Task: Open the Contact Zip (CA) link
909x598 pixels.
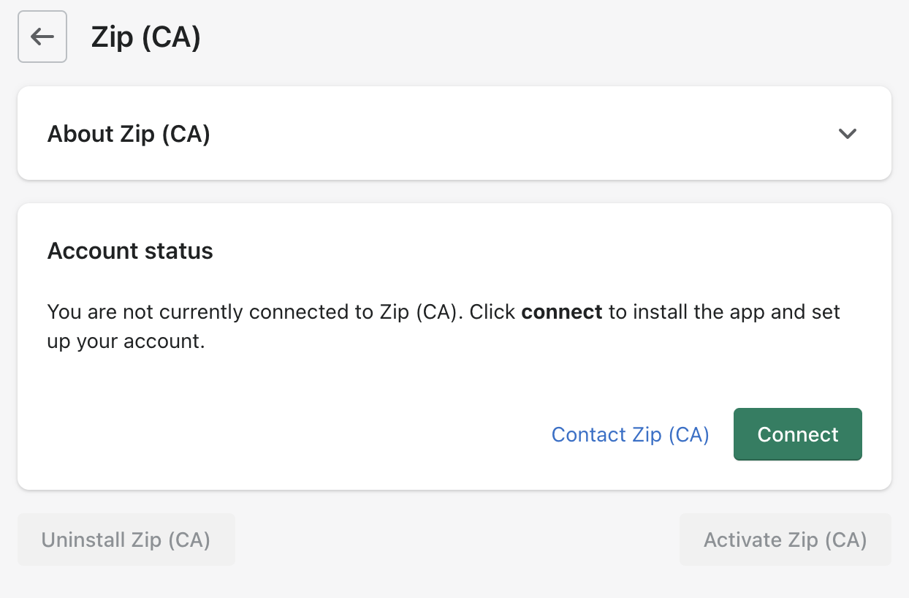Action: (630, 435)
